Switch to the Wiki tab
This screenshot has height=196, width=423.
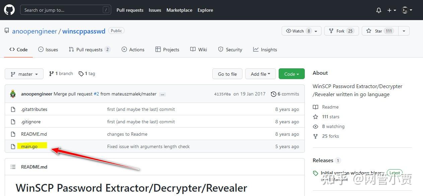click(199, 50)
